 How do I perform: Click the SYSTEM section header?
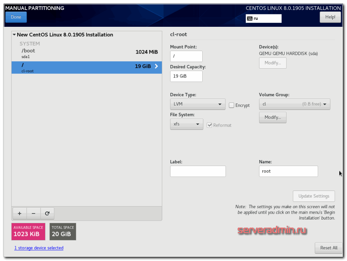tap(30, 44)
